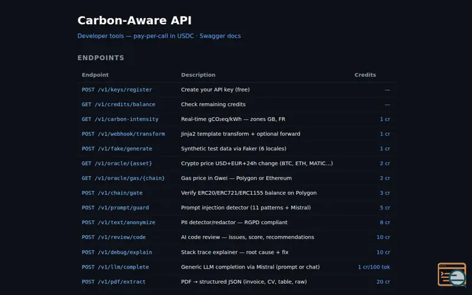Click 'Check remaining credits' description
The height and width of the screenshot is (295, 472).
[213, 104]
